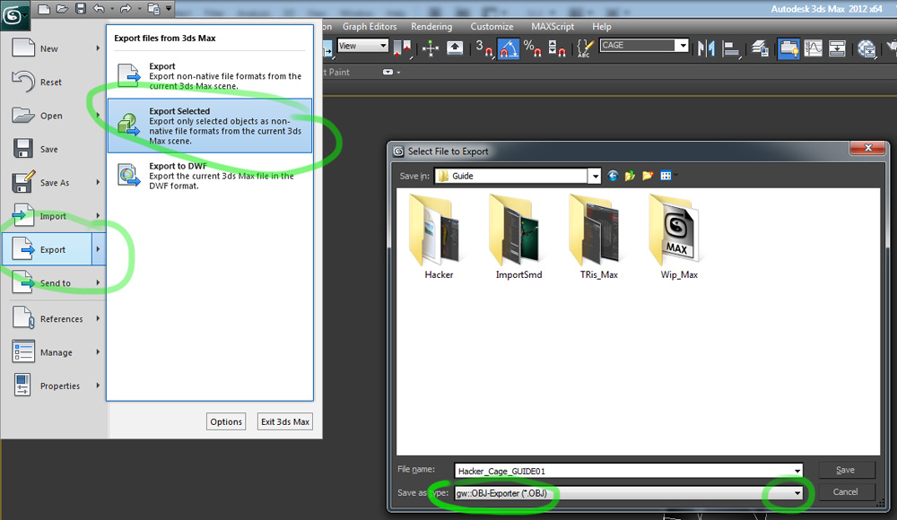Image resolution: width=897 pixels, height=520 pixels.
Task: Toggle the 3D Snaps tool
Action: (x=484, y=48)
